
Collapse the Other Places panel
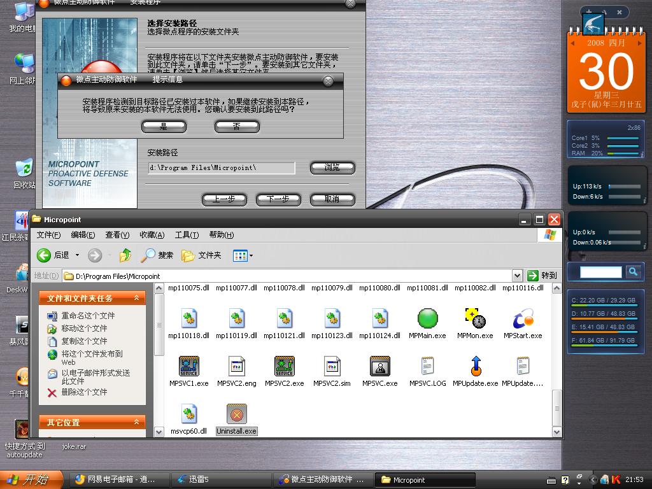point(136,422)
